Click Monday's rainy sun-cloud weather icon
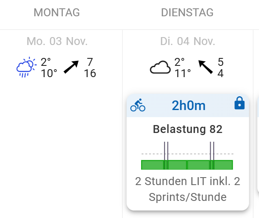Viewport: 259px width, 218px height. coord(26,68)
